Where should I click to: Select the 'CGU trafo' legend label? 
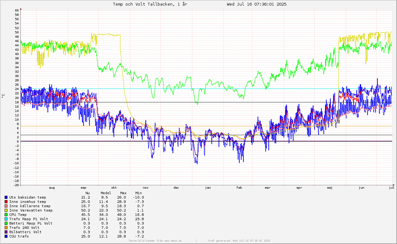[19, 236]
